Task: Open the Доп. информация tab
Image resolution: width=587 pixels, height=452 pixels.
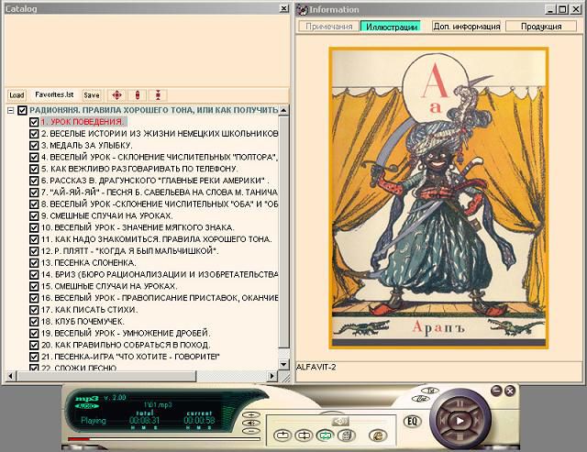Action: (466, 27)
